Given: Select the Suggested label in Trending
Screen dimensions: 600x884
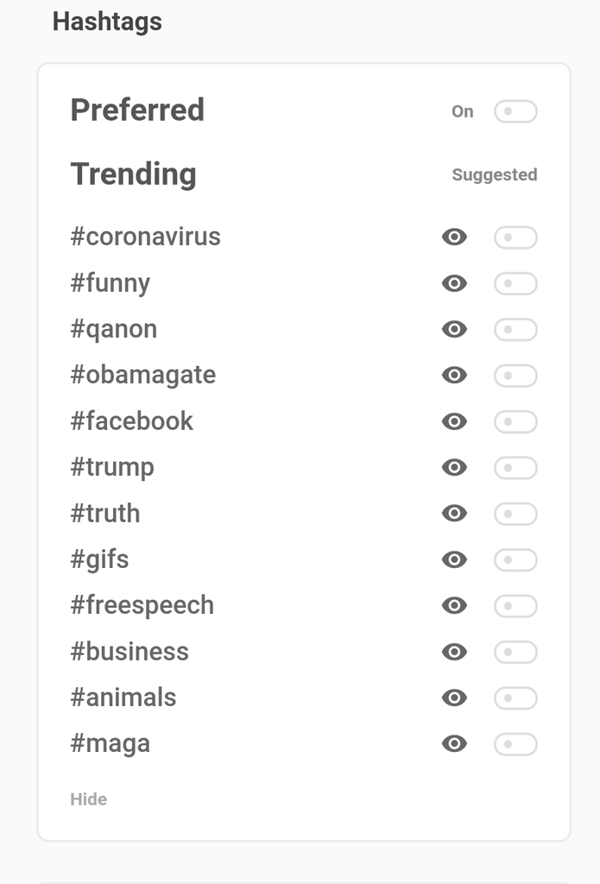Looking at the screenshot, I should 494,175.
